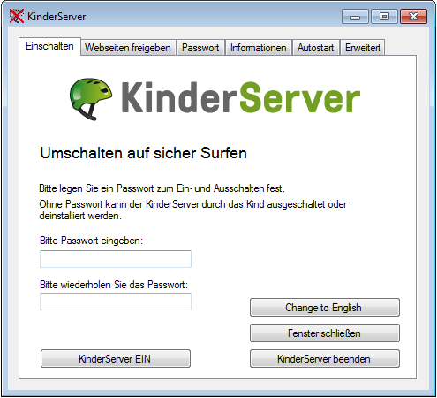Minimize the KinderServer window
437x398 pixels.
coord(355,17)
